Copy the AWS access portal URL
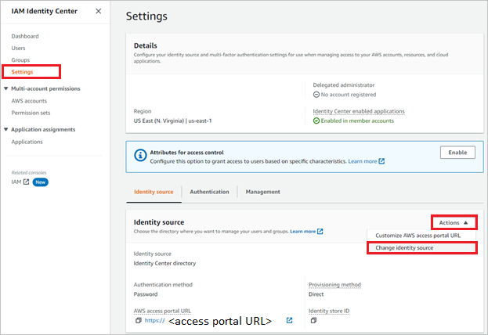Viewport: 488px width, 335px height. click(x=139, y=320)
